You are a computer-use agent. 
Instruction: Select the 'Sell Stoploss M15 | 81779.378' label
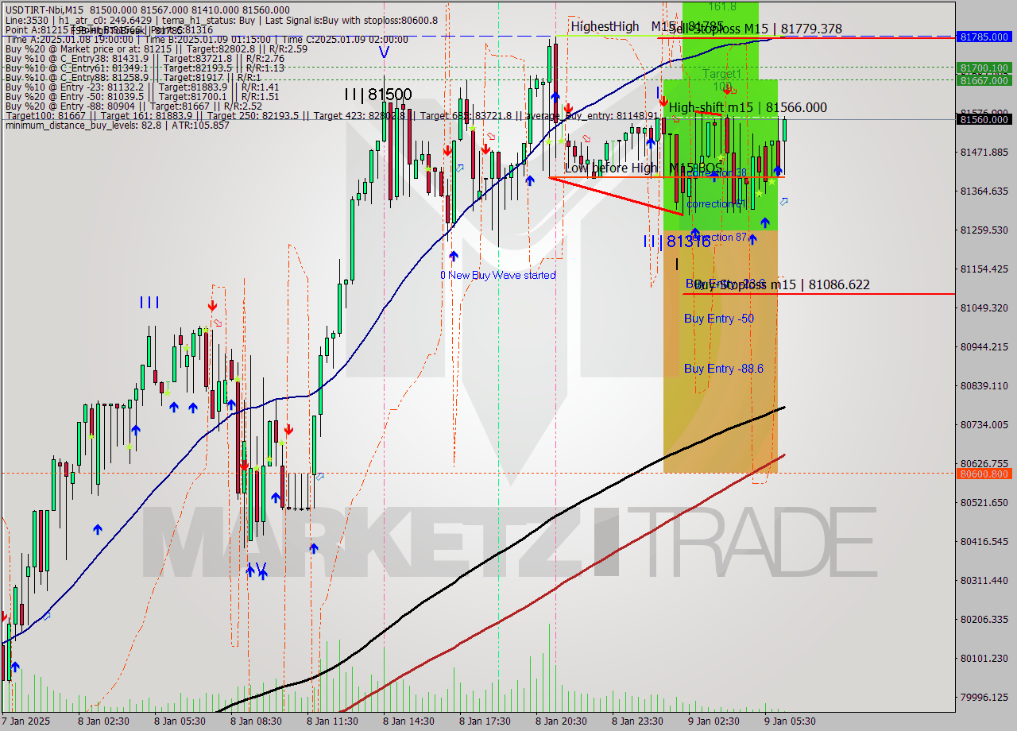click(x=755, y=29)
